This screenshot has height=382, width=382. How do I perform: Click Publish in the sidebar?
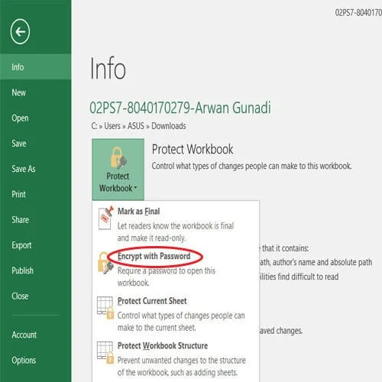[x=36, y=270]
